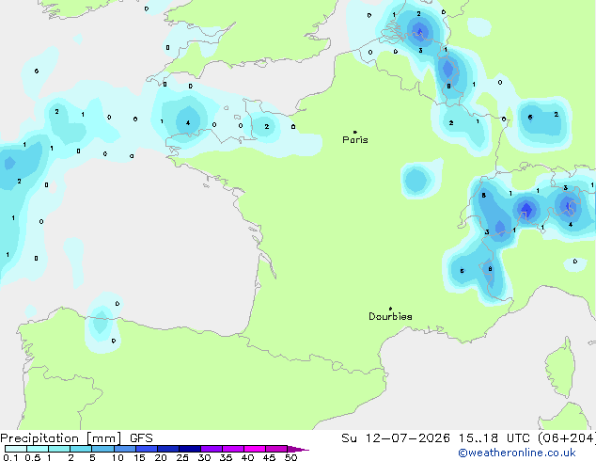Viewport: 596px width, 461px height.
Task: Select the 45–50 mm legend swatch
Action: tap(276, 449)
